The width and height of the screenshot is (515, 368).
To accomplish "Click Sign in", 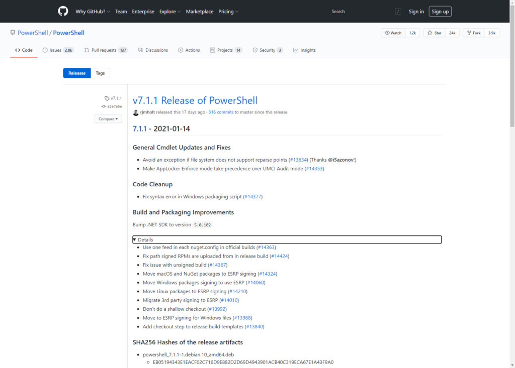I will pyautogui.click(x=416, y=12).
